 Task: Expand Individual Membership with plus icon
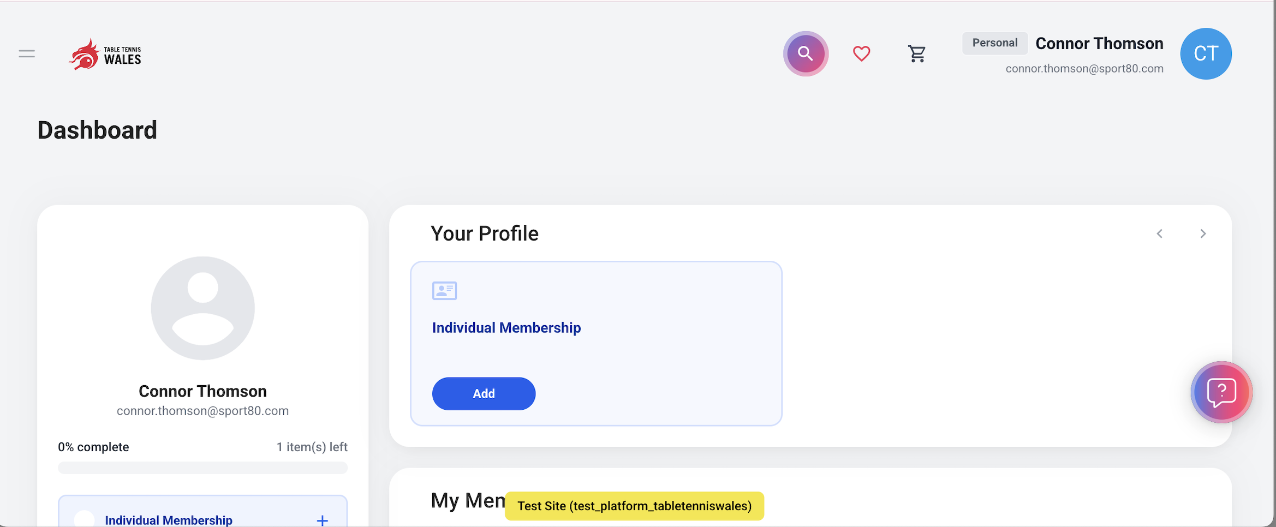click(x=322, y=520)
